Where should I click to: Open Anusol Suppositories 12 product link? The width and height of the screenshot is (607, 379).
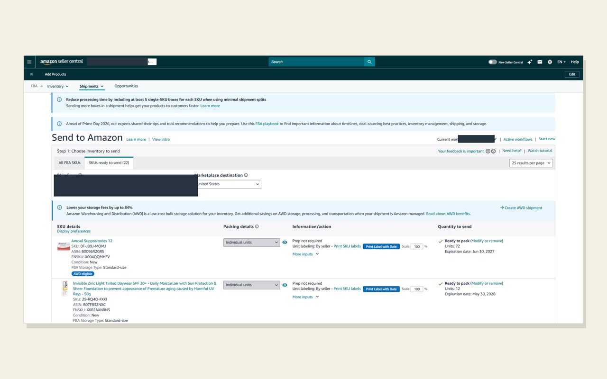coord(92,241)
